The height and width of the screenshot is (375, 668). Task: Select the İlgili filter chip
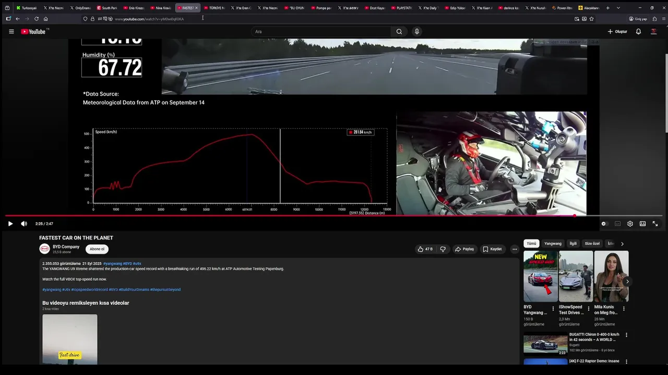click(x=573, y=243)
